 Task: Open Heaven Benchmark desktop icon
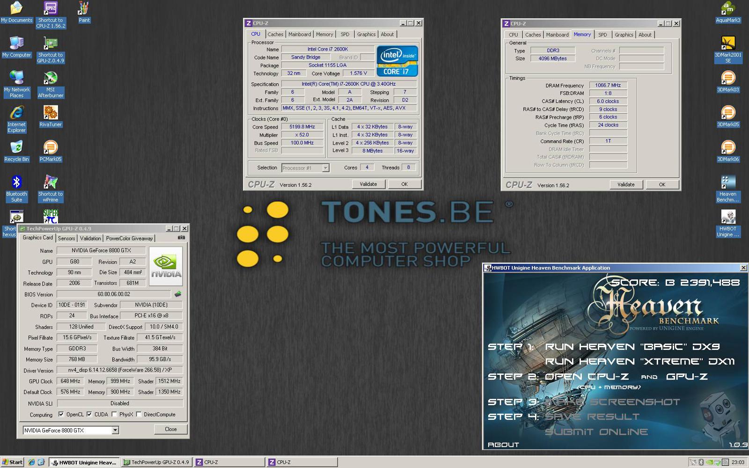pos(728,188)
